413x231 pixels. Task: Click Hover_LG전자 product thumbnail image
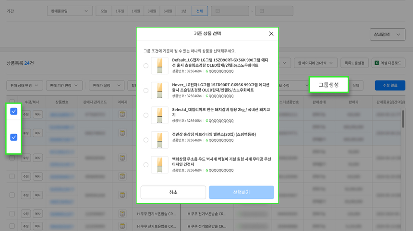tap(159, 91)
